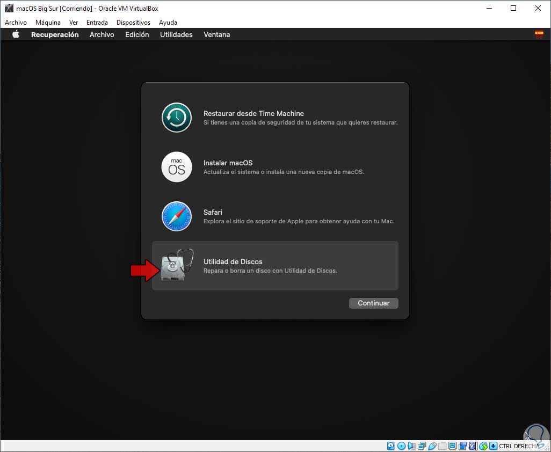Open the Ventana menu
The image size is (551, 452).
(x=217, y=34)
